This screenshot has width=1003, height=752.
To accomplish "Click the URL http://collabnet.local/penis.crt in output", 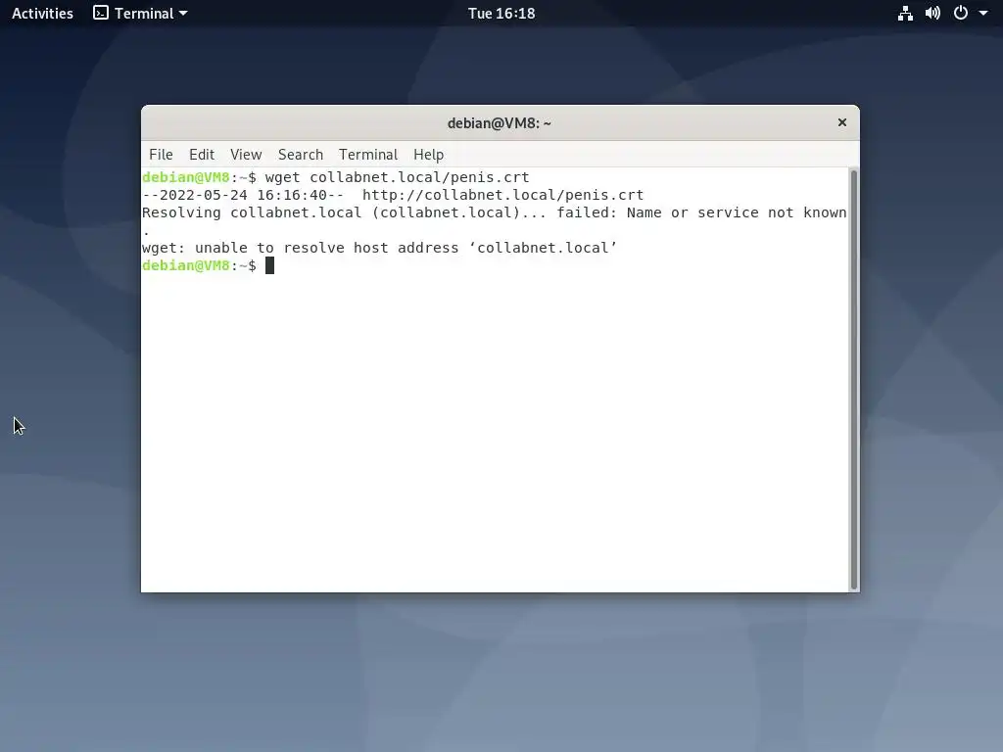I will tap(502, 195).
